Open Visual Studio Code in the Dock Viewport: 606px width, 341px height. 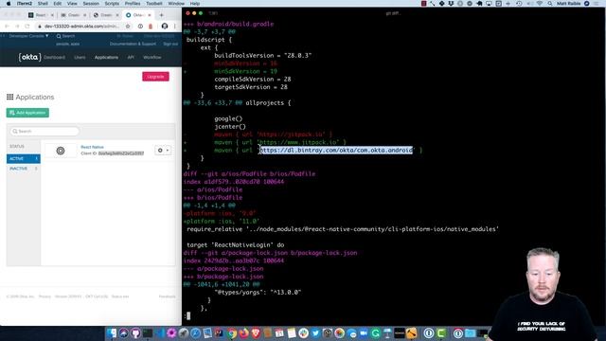[160, 332]
